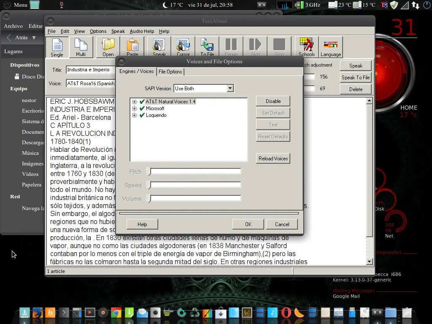Image resolution: width=432 pixels, height=324 pixels.
Task: Click the text scrollbar up arrow
Action: [370, 101]
